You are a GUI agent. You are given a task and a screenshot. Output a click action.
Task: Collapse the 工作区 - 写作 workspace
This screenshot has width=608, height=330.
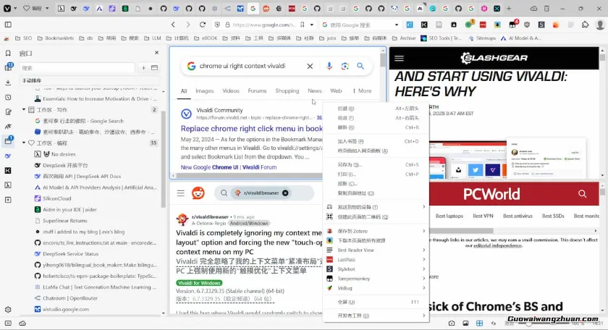pyautogui.click(x=24, y=110)
